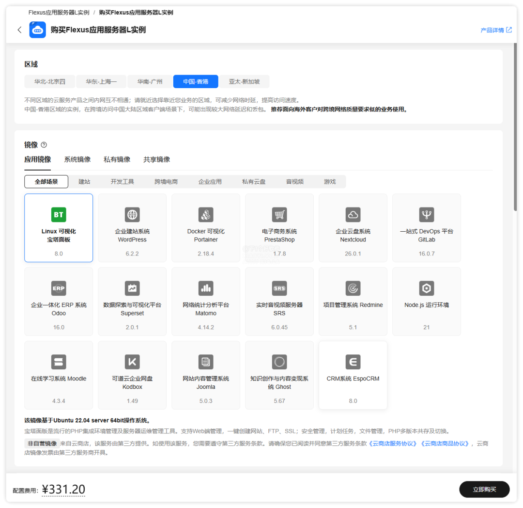The image size is (523, 508).
Task: Choose the Kodbox K icon
Action: pyautogui.click(x=132, y=362)
